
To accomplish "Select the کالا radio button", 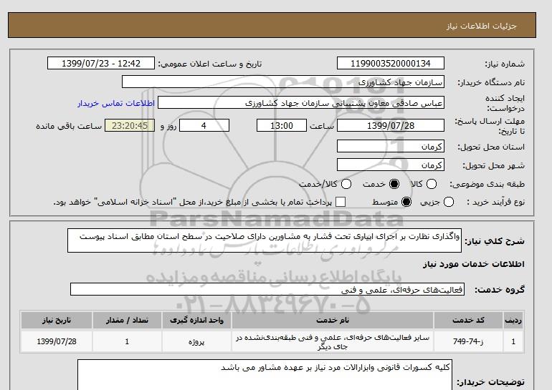I will tap(432, 184).
